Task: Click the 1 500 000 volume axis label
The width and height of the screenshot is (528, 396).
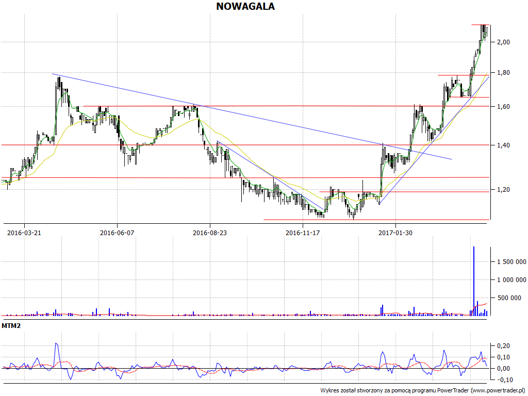Action: [x=512, y=262]
